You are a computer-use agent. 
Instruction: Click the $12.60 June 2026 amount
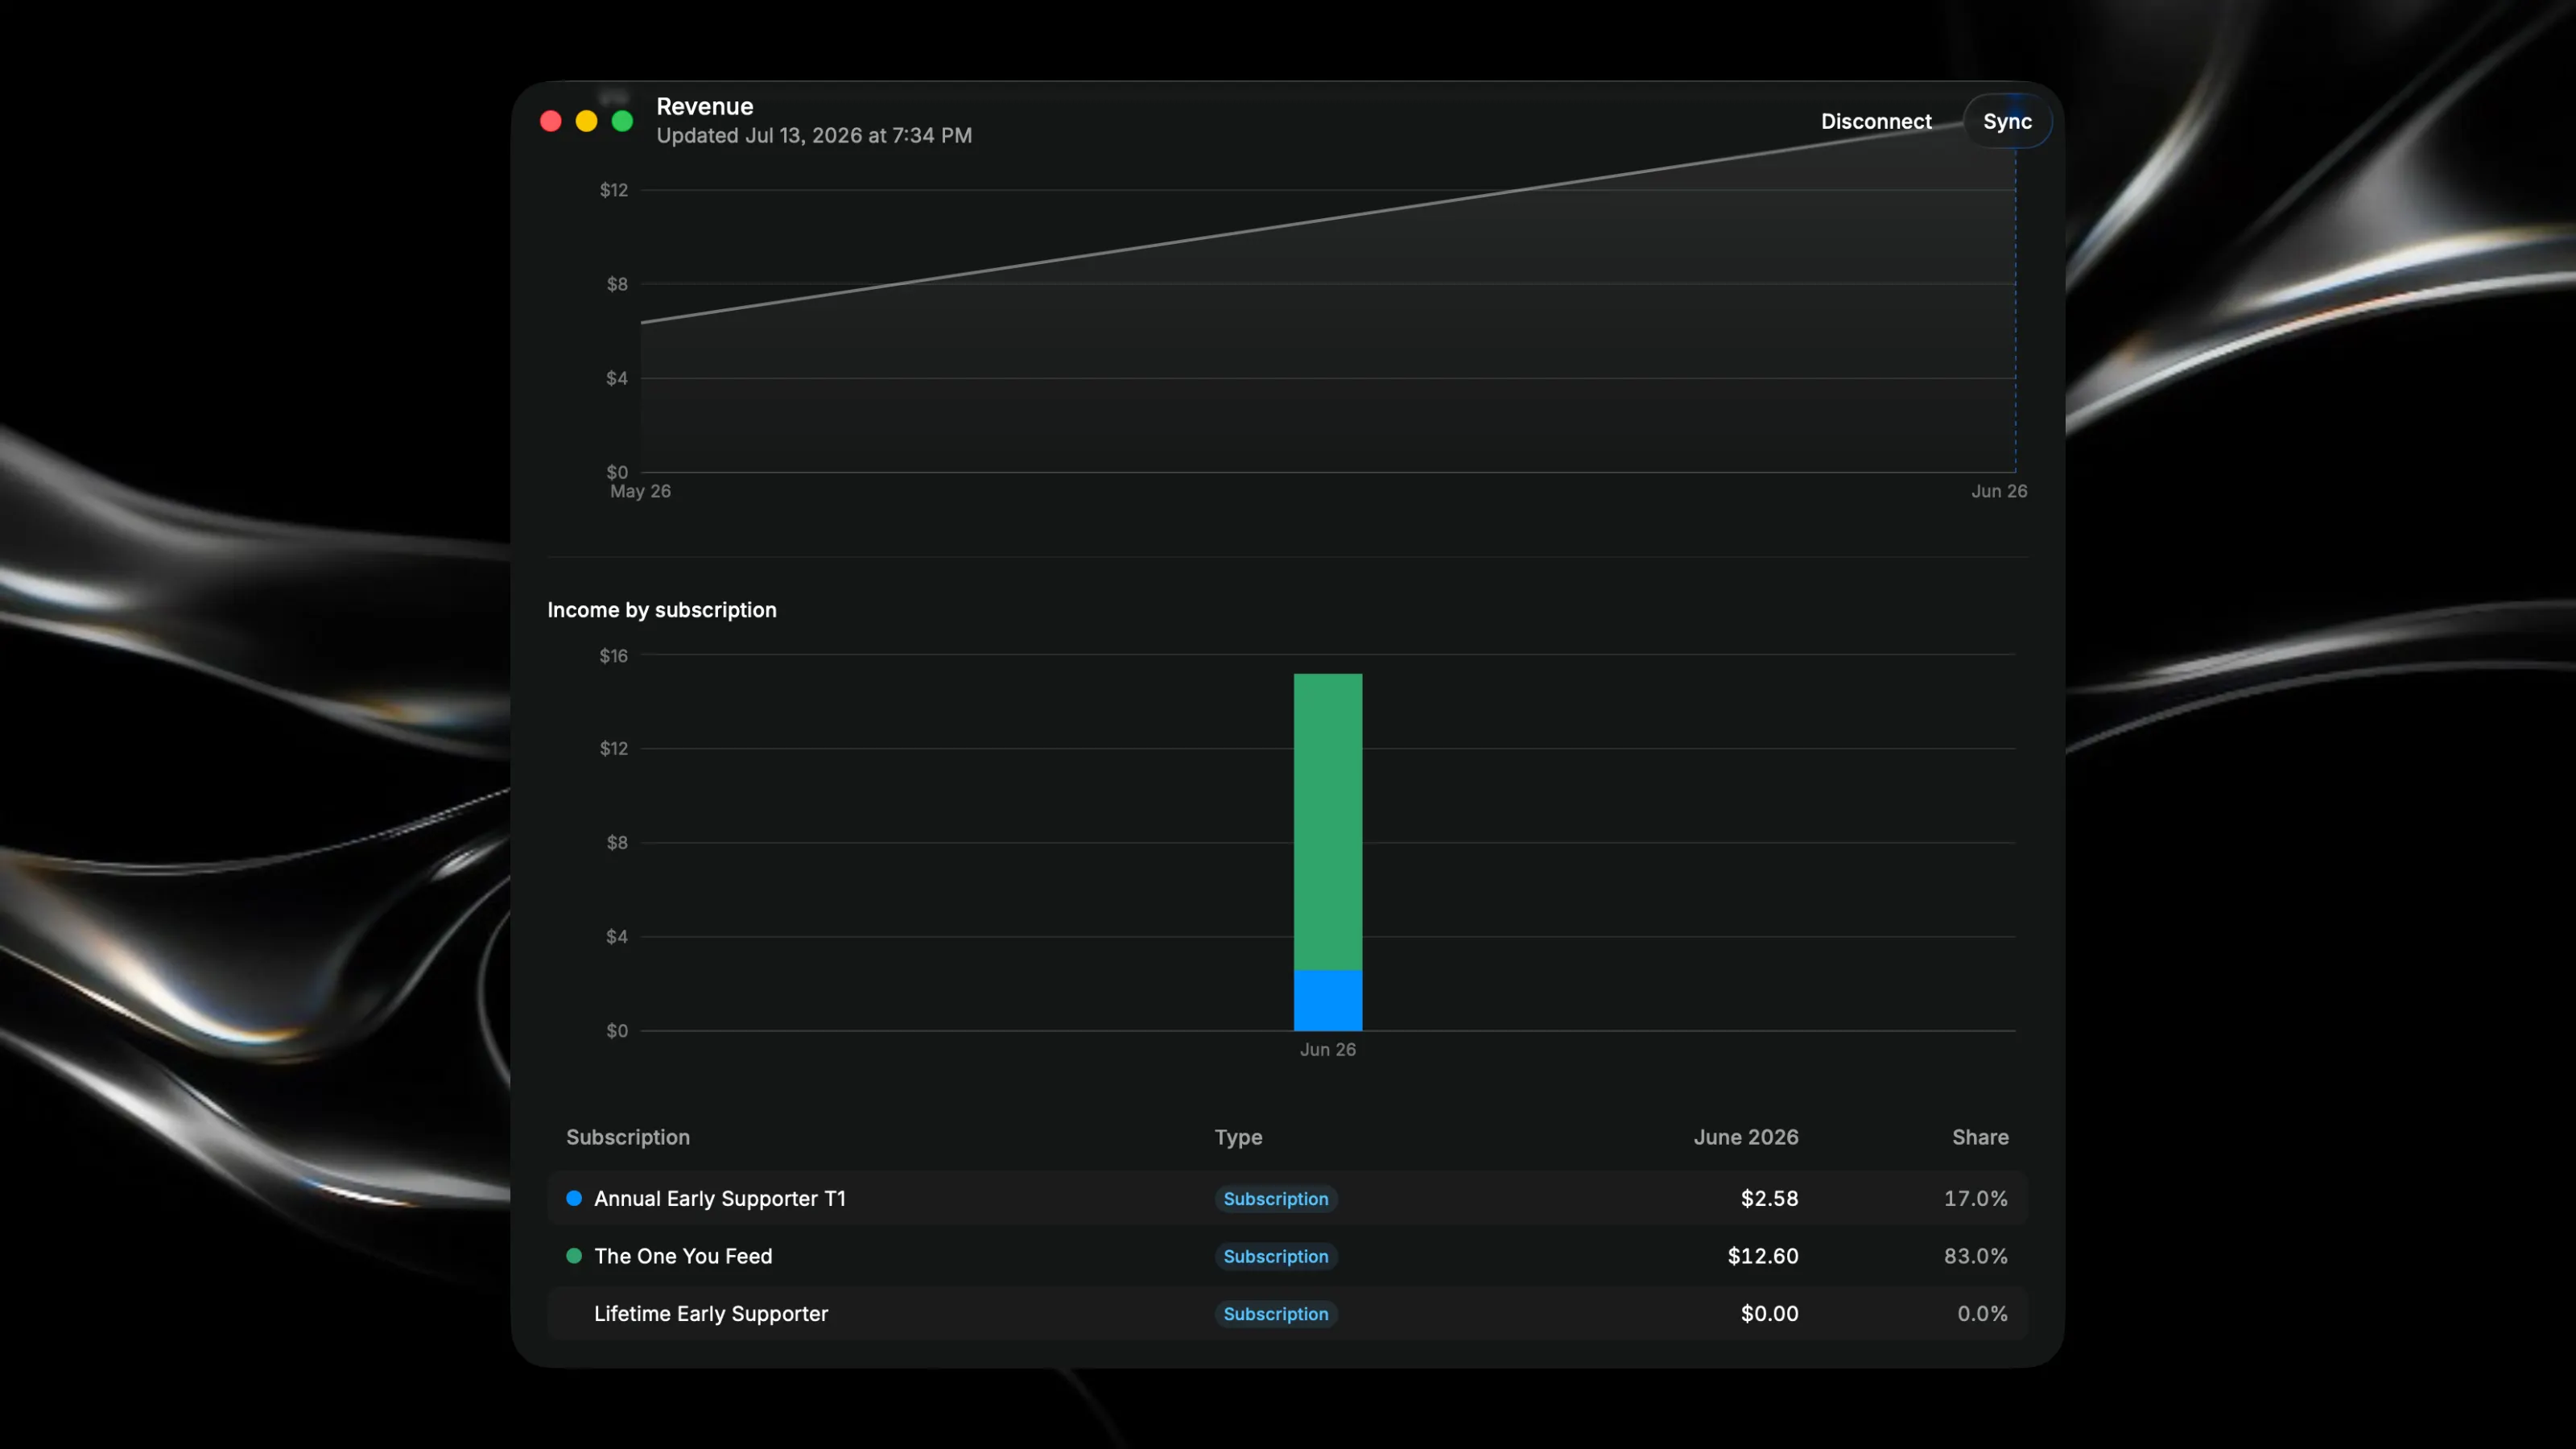point(1763,1256)
